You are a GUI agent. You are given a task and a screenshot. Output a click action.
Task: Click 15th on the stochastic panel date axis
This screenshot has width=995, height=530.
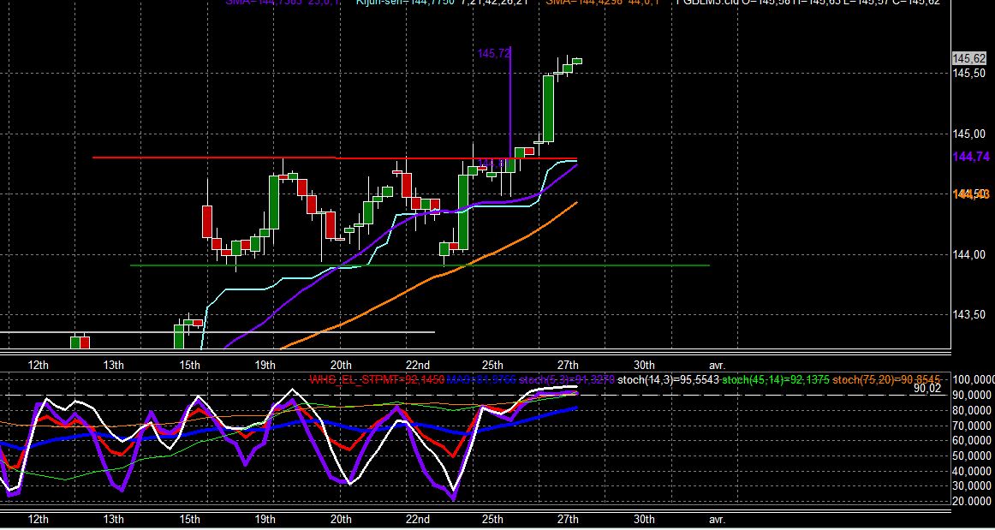[x=190, y=519]
